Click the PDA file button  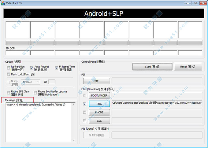pos(99,104)
